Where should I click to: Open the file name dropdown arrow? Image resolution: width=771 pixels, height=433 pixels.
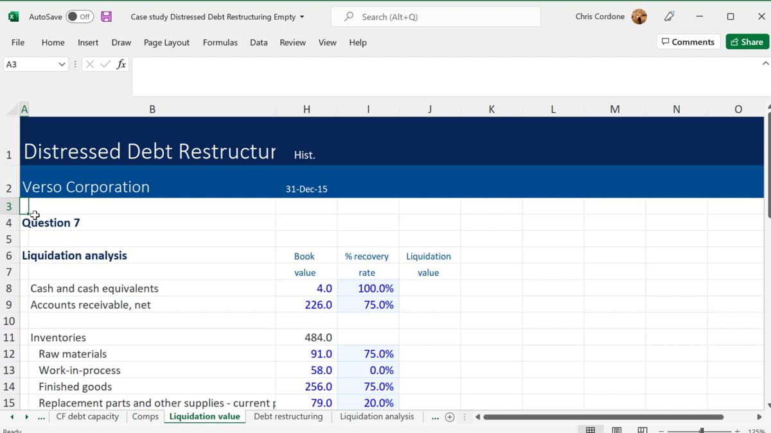(x=302, y=17)
